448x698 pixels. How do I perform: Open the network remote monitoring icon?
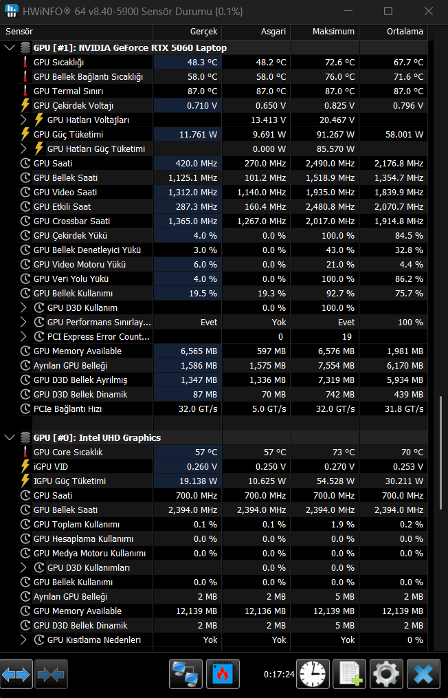pos(186,674)
